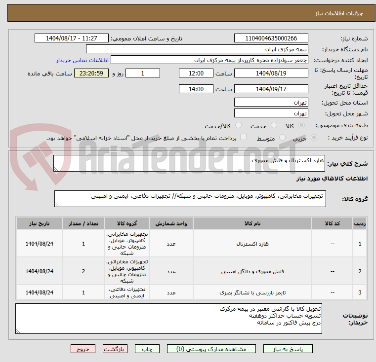Click the تعداد / مقدار column header

coord(83,223)
